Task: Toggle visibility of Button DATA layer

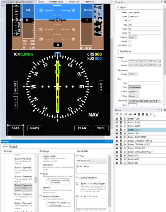Action: pos(117,130)
